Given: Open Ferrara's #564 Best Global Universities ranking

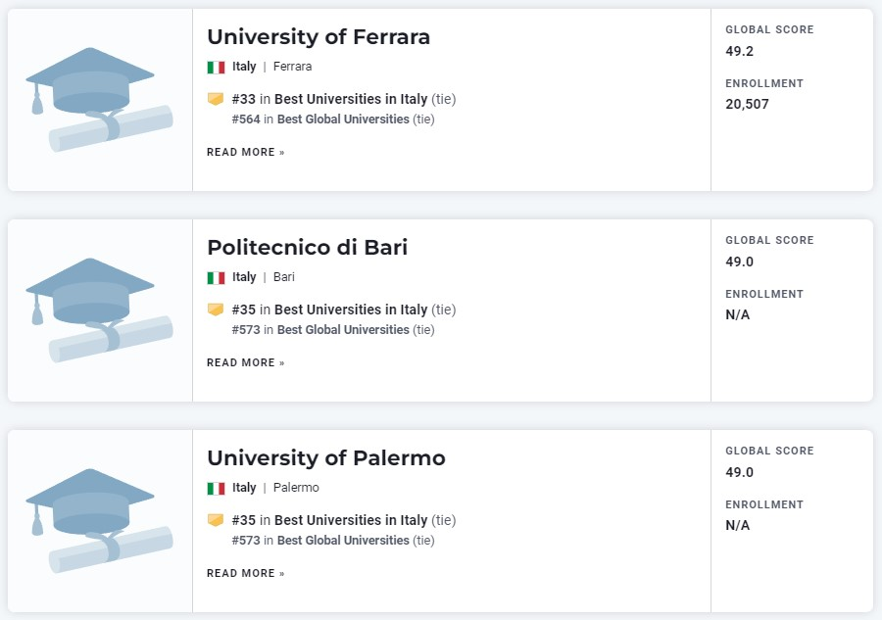Looking at the screenshot, I should (x=333, y=119).
